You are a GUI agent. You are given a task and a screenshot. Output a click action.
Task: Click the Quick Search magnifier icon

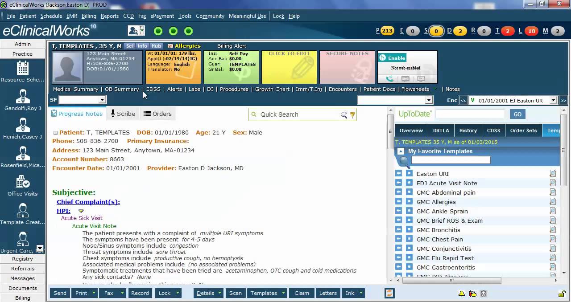pyautogui.click(x=344, y=115)
